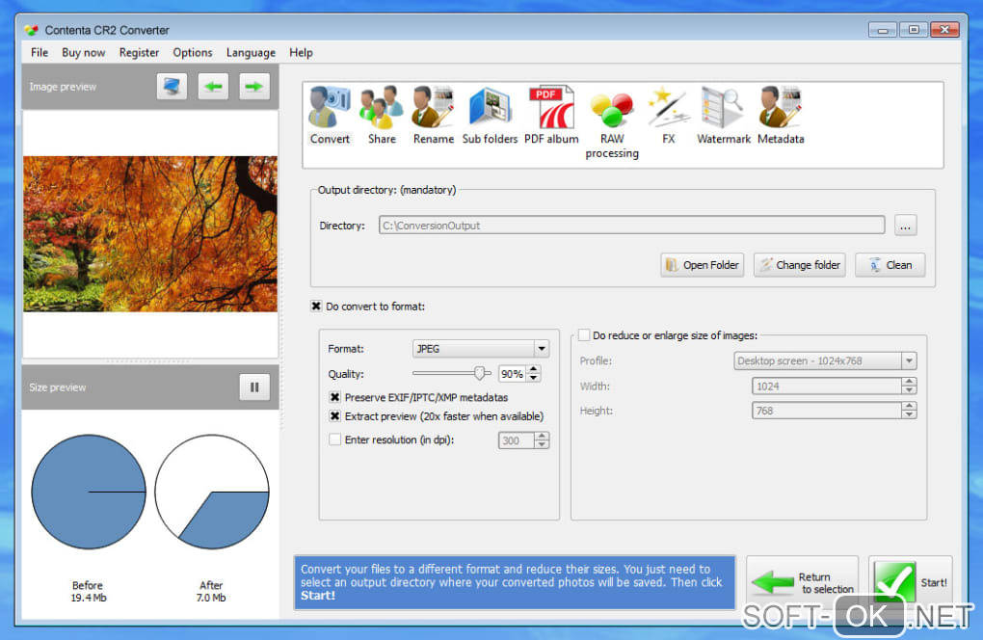
Task: Click the Clean button
Action: 890,265
